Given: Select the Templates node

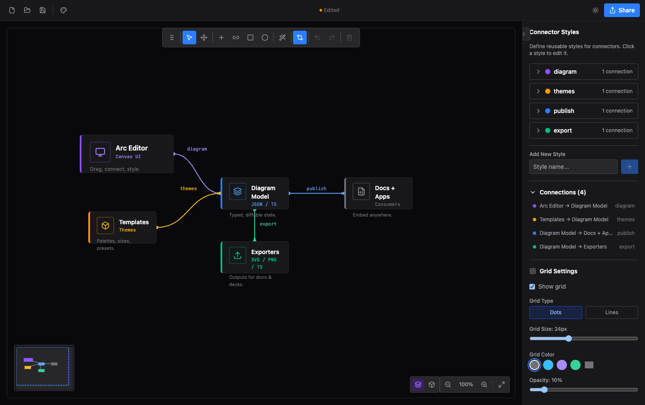Looking at the screenshot, I should [122, 227].
